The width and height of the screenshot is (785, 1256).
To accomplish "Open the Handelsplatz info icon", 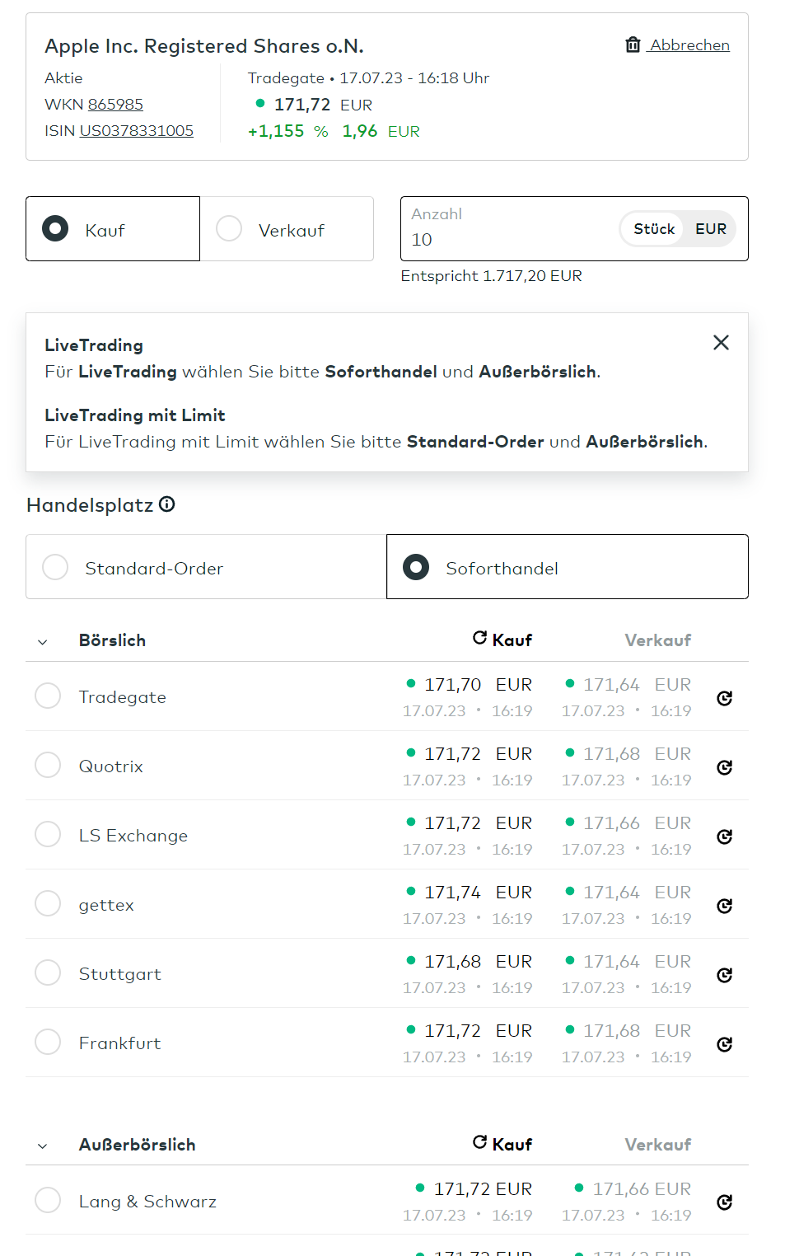I will coord(167,504).
